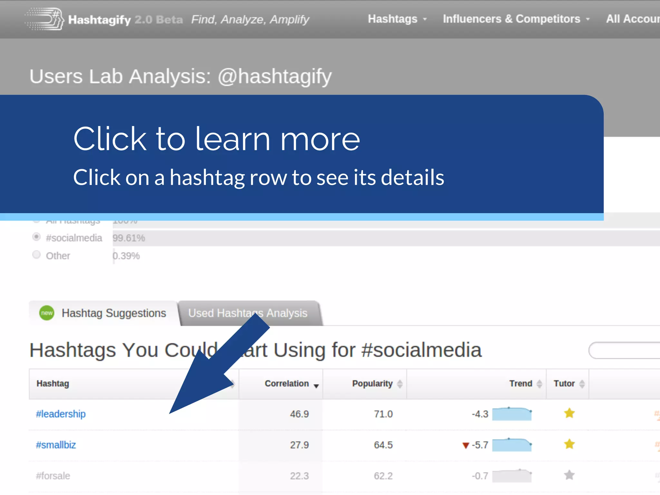
Task: Open the #smallbiz hashtag link
Action: [x=56, y=445]
